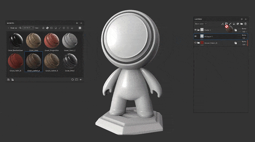The height and width of the screenshot is (142, 255).
Task: Click the add smart material icon in Layers
Action: [x=238, y=24]
